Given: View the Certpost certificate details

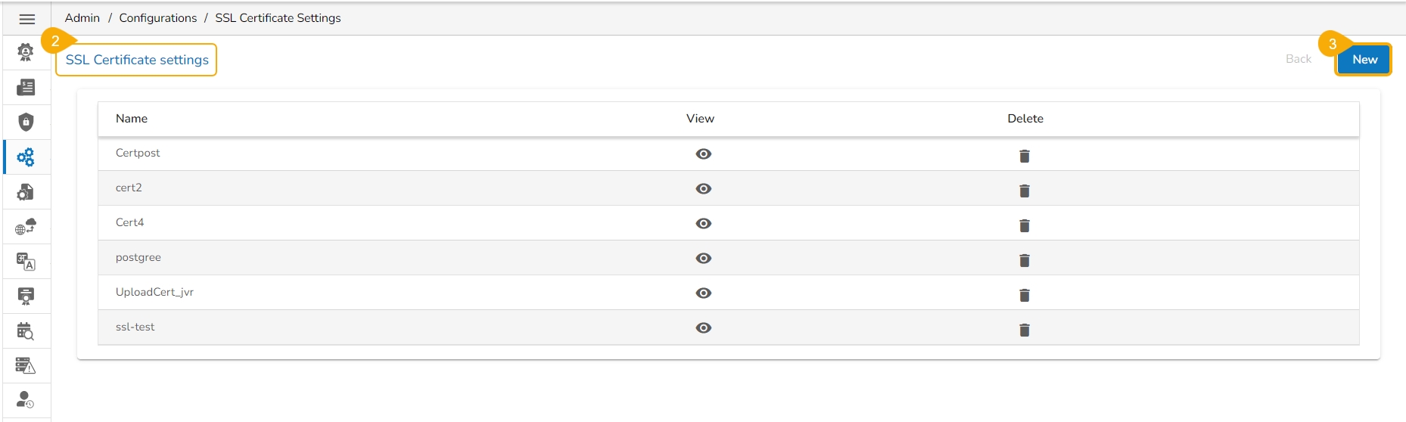Looking at the screenshot, I should click(703, 154).
